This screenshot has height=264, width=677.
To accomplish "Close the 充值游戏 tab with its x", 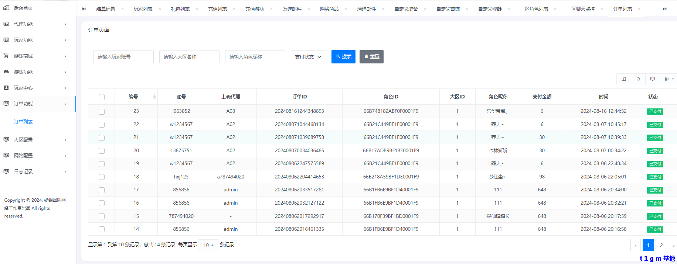I will (271, 9).
